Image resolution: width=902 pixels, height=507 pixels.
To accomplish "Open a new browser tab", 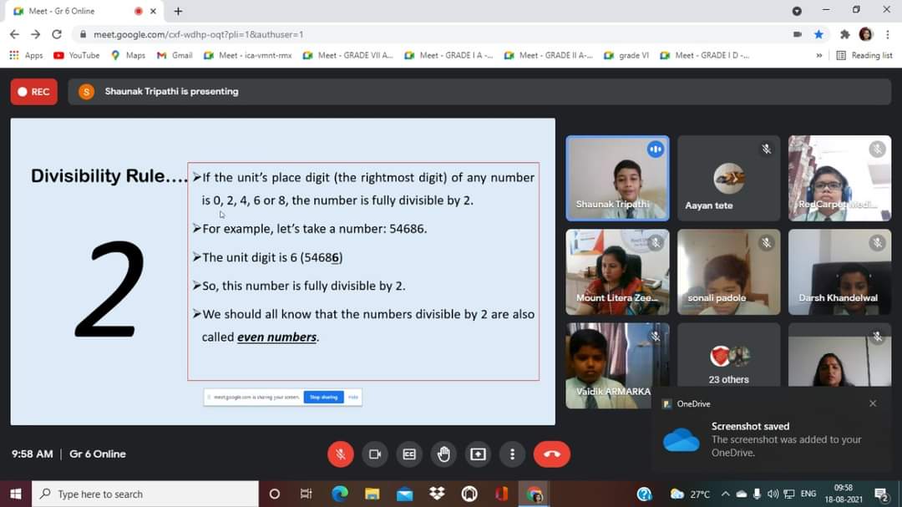I will click(x=179, y=11).
